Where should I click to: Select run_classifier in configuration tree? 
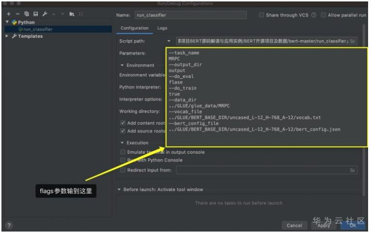coord(58,29)
